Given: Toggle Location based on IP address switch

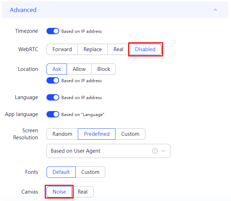Looking at the screenshot, I should click(53, 81).
